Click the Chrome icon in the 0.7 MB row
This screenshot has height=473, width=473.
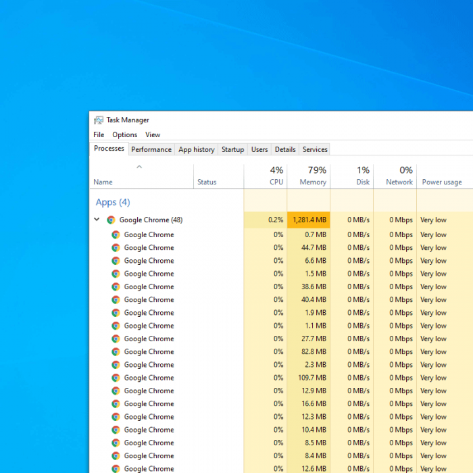pyautogui.click(x=116, y=234)
